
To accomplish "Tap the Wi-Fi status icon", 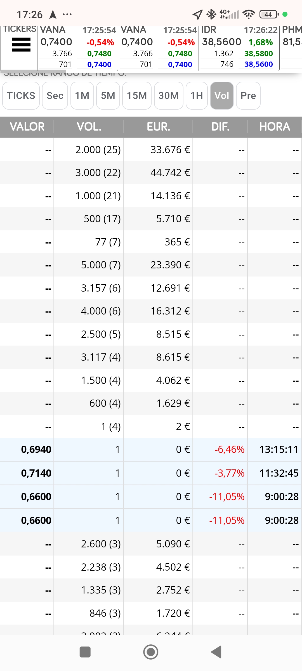I will [x=249, y=14].
